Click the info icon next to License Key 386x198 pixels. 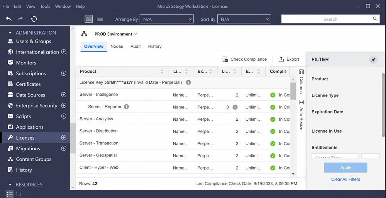pos(188,82)
